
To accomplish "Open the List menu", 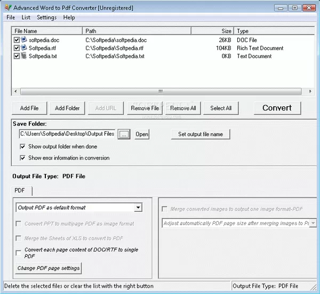I will tap(26, 18).
